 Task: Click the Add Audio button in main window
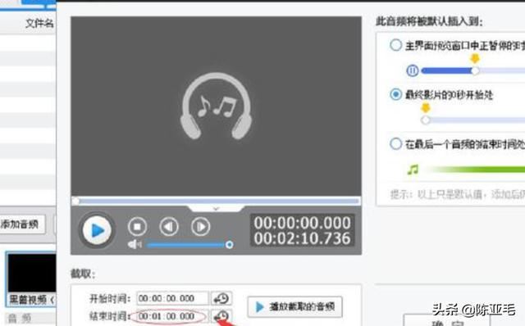(22, 224)
